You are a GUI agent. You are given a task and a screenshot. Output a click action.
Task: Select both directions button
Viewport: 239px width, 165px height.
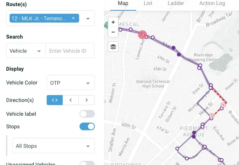click(55, 100)
